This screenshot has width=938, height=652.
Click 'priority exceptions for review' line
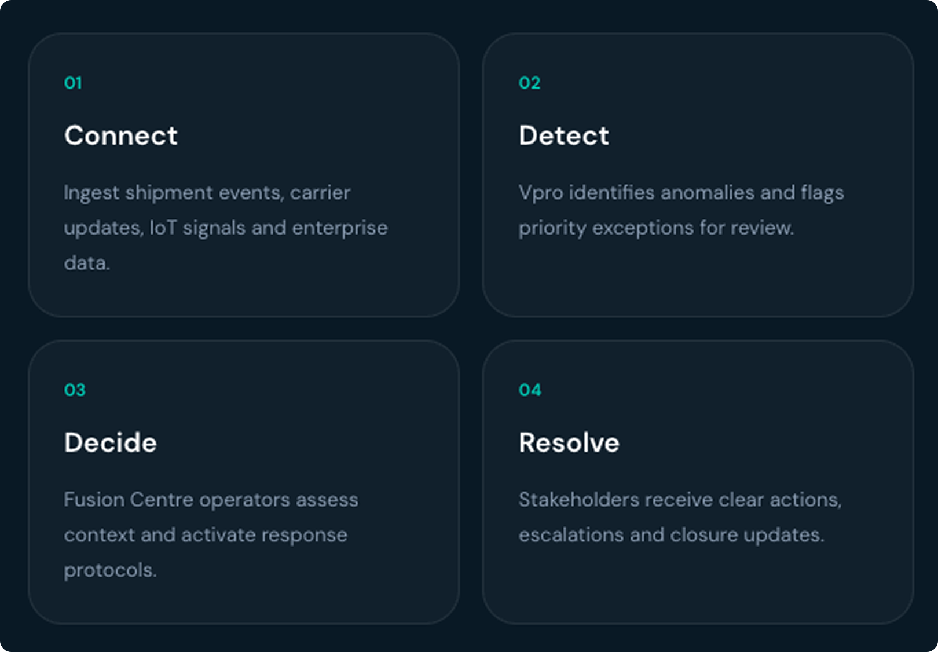[x=656, y=228]
